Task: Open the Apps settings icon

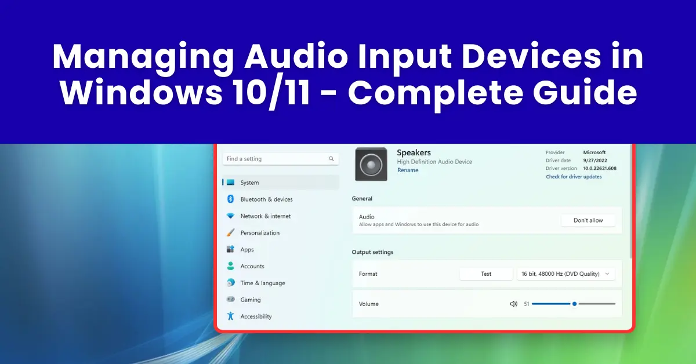Action: point(231,249)
